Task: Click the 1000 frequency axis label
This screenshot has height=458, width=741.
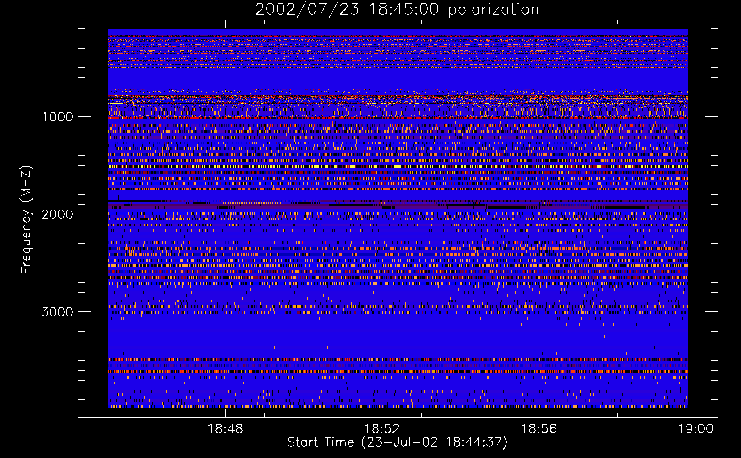Action: tap(57, 117)
